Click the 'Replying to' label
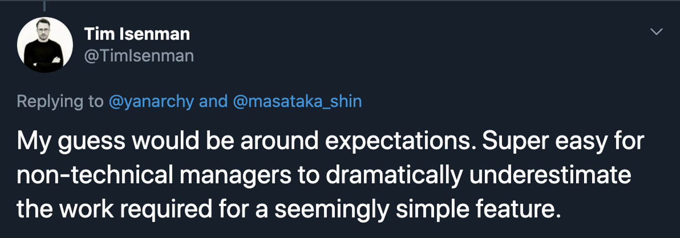Screen dimensions: 680x238 [60, 101]
